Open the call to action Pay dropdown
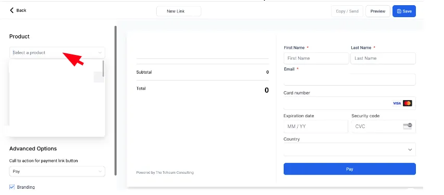444x195 pixels. coord(57,171)
